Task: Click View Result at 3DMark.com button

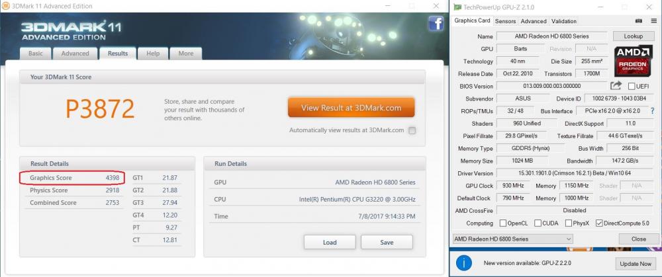Action: 352,108
